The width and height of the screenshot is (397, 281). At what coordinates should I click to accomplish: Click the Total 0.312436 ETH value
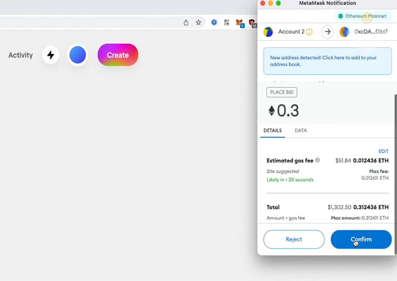pos(370,207)
